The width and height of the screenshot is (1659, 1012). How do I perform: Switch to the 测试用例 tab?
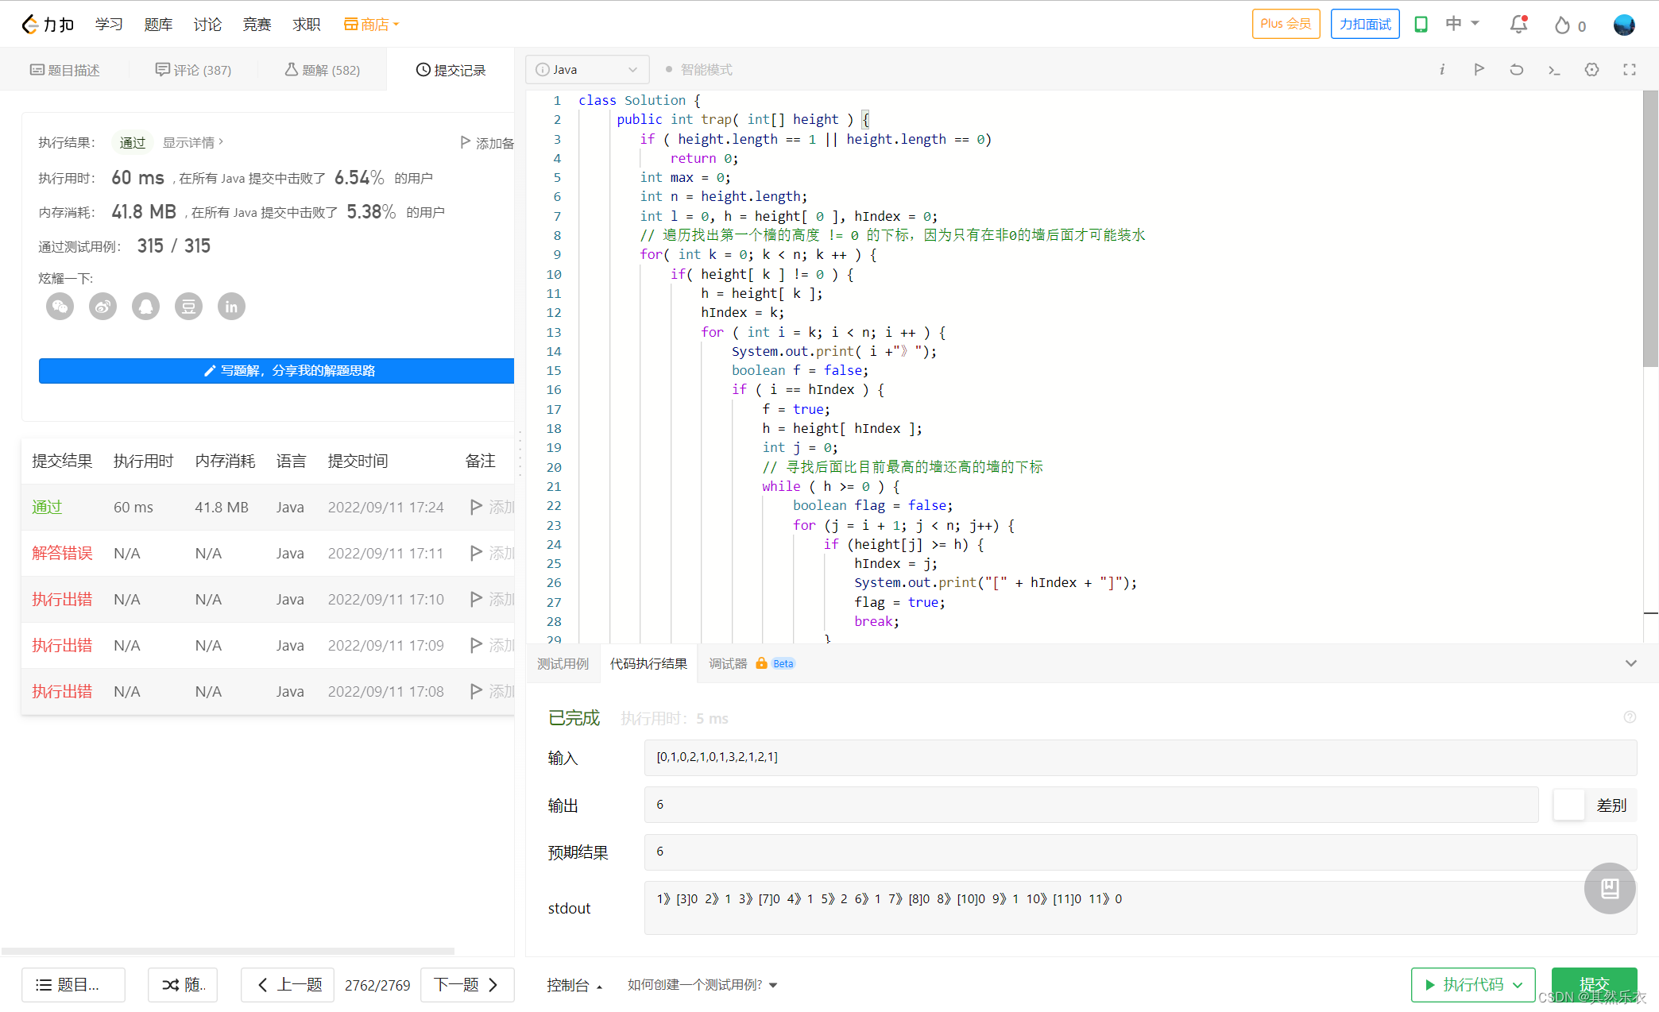click(x=563, y=663)
